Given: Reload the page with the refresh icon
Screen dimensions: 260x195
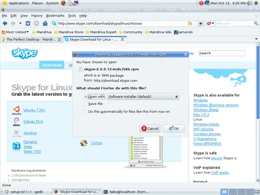Looking at the screenshot, I should (x=28, y=23).
